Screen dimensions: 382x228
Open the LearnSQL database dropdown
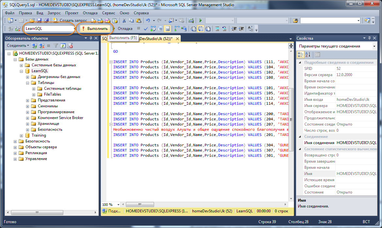[x=74, y=29]
